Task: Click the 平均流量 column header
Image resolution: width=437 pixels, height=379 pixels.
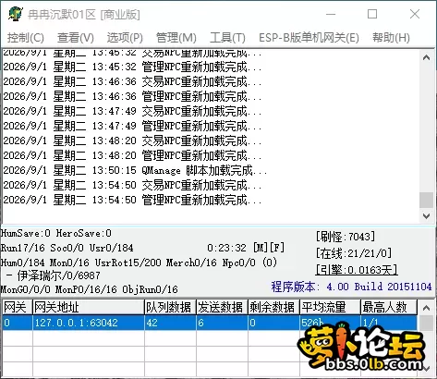Action: point(330,307)
